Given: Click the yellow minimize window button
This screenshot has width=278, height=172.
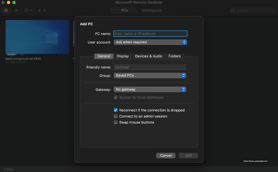Looking at the screenshot, I should pos(9,3).
